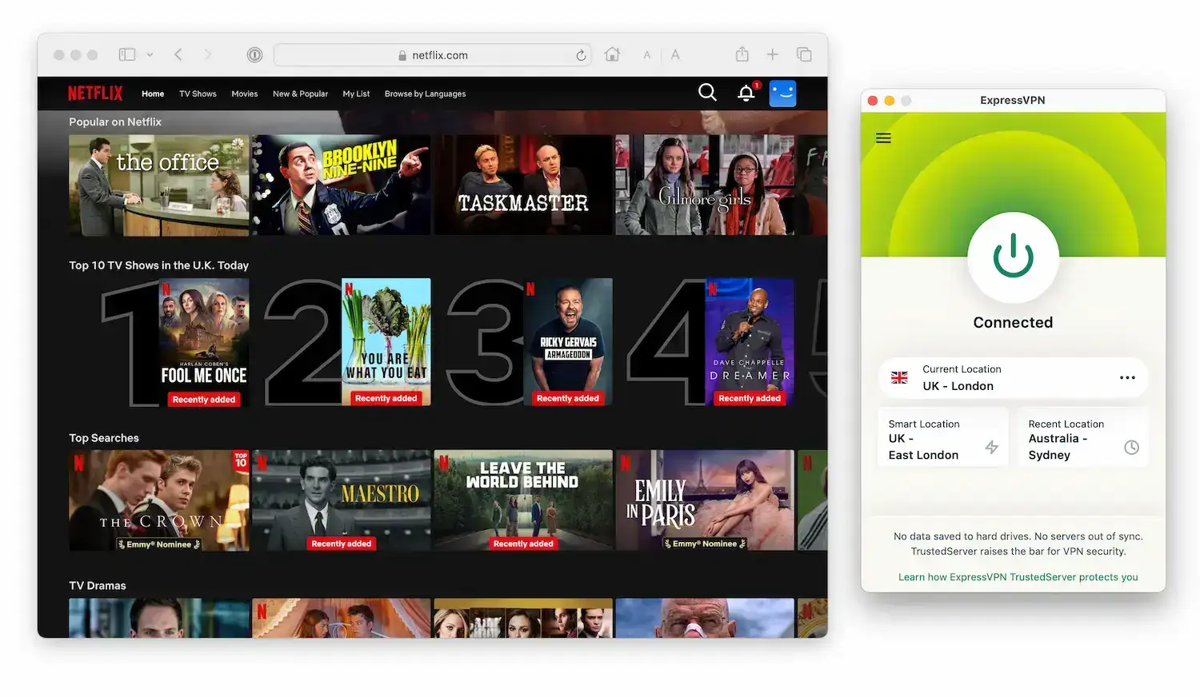This screenshot has height=697, width=1200.
Task: Click the Popular on Netflix heading
Action: [115, 121]
